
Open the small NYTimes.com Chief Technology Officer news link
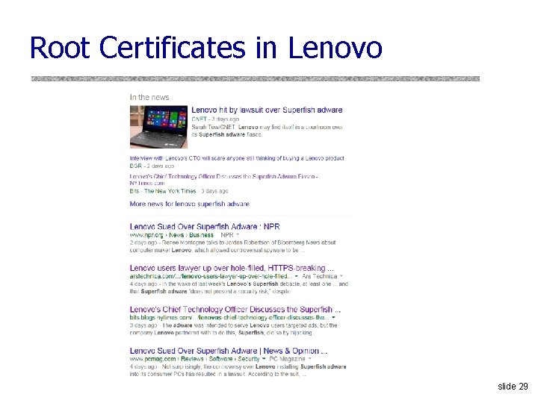point(223,180)
